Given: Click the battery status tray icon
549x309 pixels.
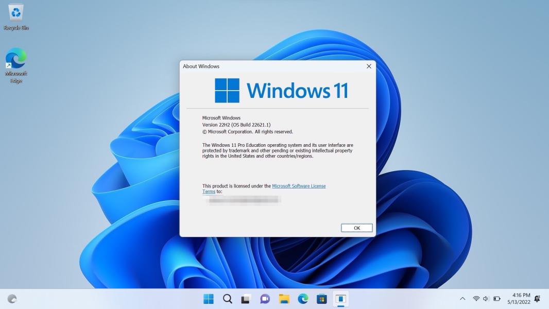Looking at the screenshot, I should tap(497, 299).
